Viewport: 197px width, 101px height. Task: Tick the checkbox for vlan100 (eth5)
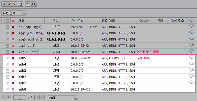8,52
